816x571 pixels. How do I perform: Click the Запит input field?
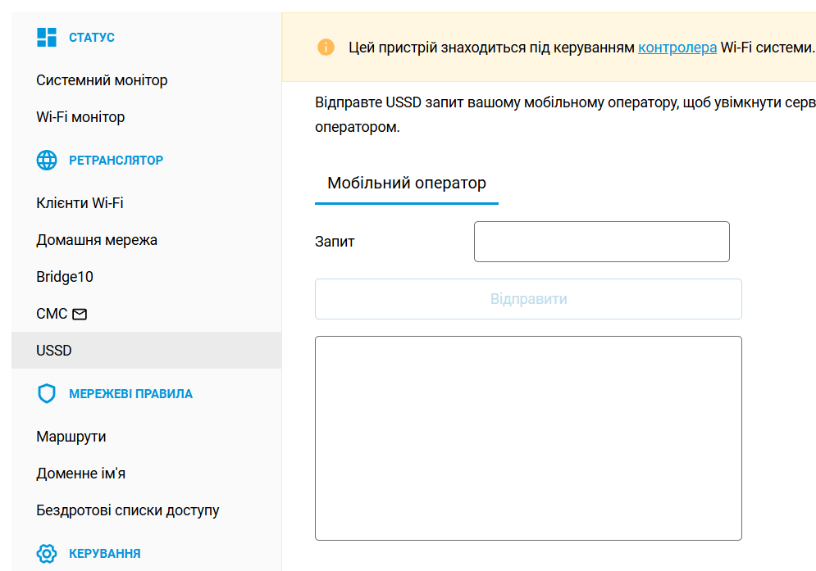[601, 242]
